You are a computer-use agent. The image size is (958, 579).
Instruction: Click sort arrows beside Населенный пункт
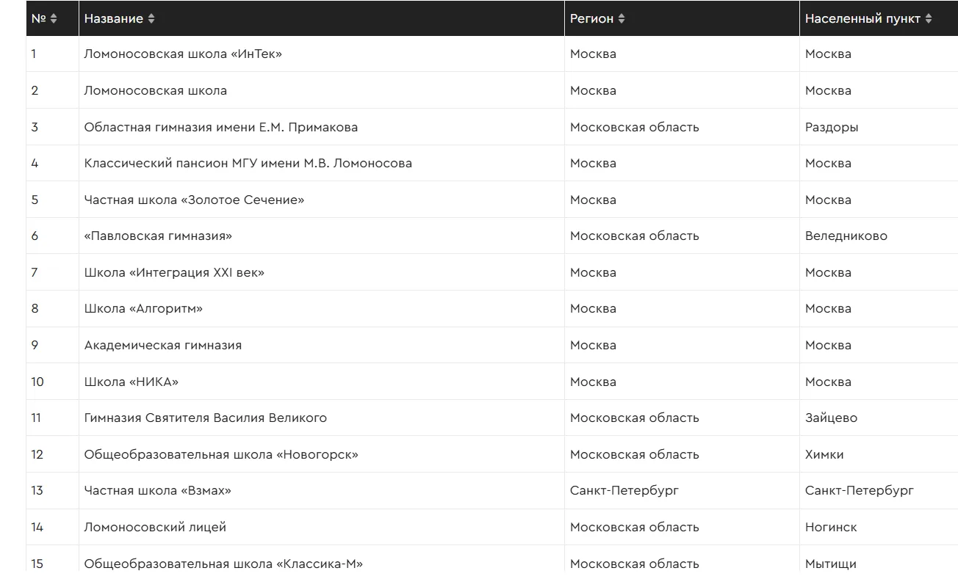point(929,19)
